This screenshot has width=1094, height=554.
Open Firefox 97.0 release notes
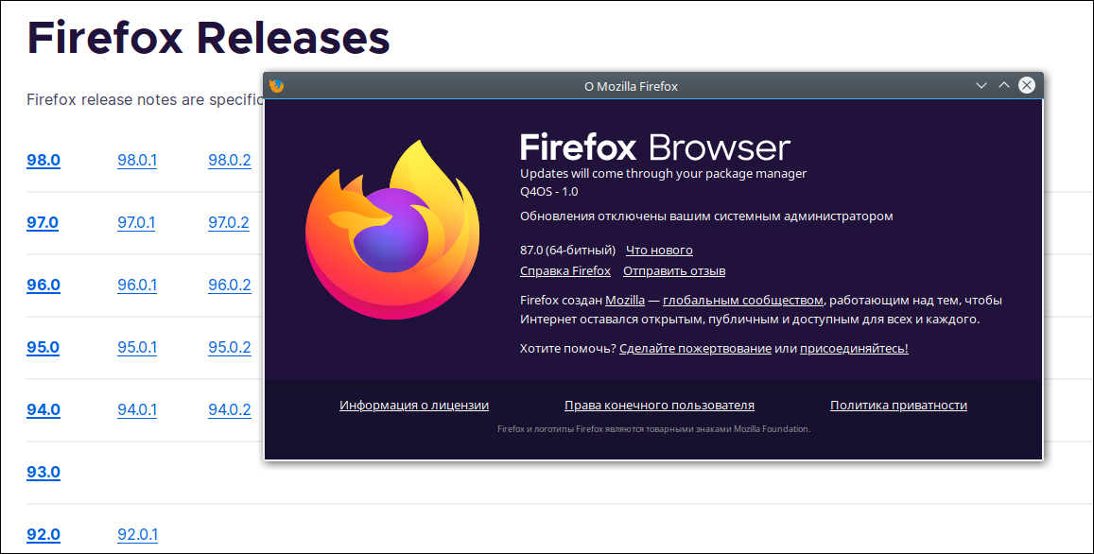(43, 222)
